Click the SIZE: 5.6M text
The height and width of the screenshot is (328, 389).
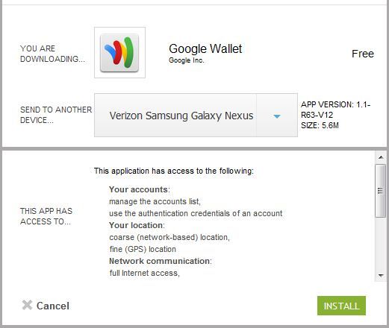coord(320,125)
